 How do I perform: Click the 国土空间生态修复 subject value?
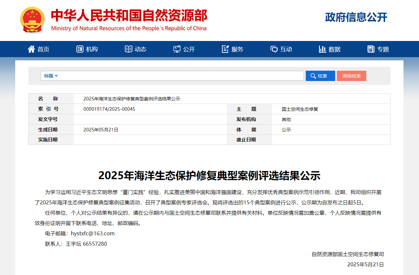click(x=300, y=109)
